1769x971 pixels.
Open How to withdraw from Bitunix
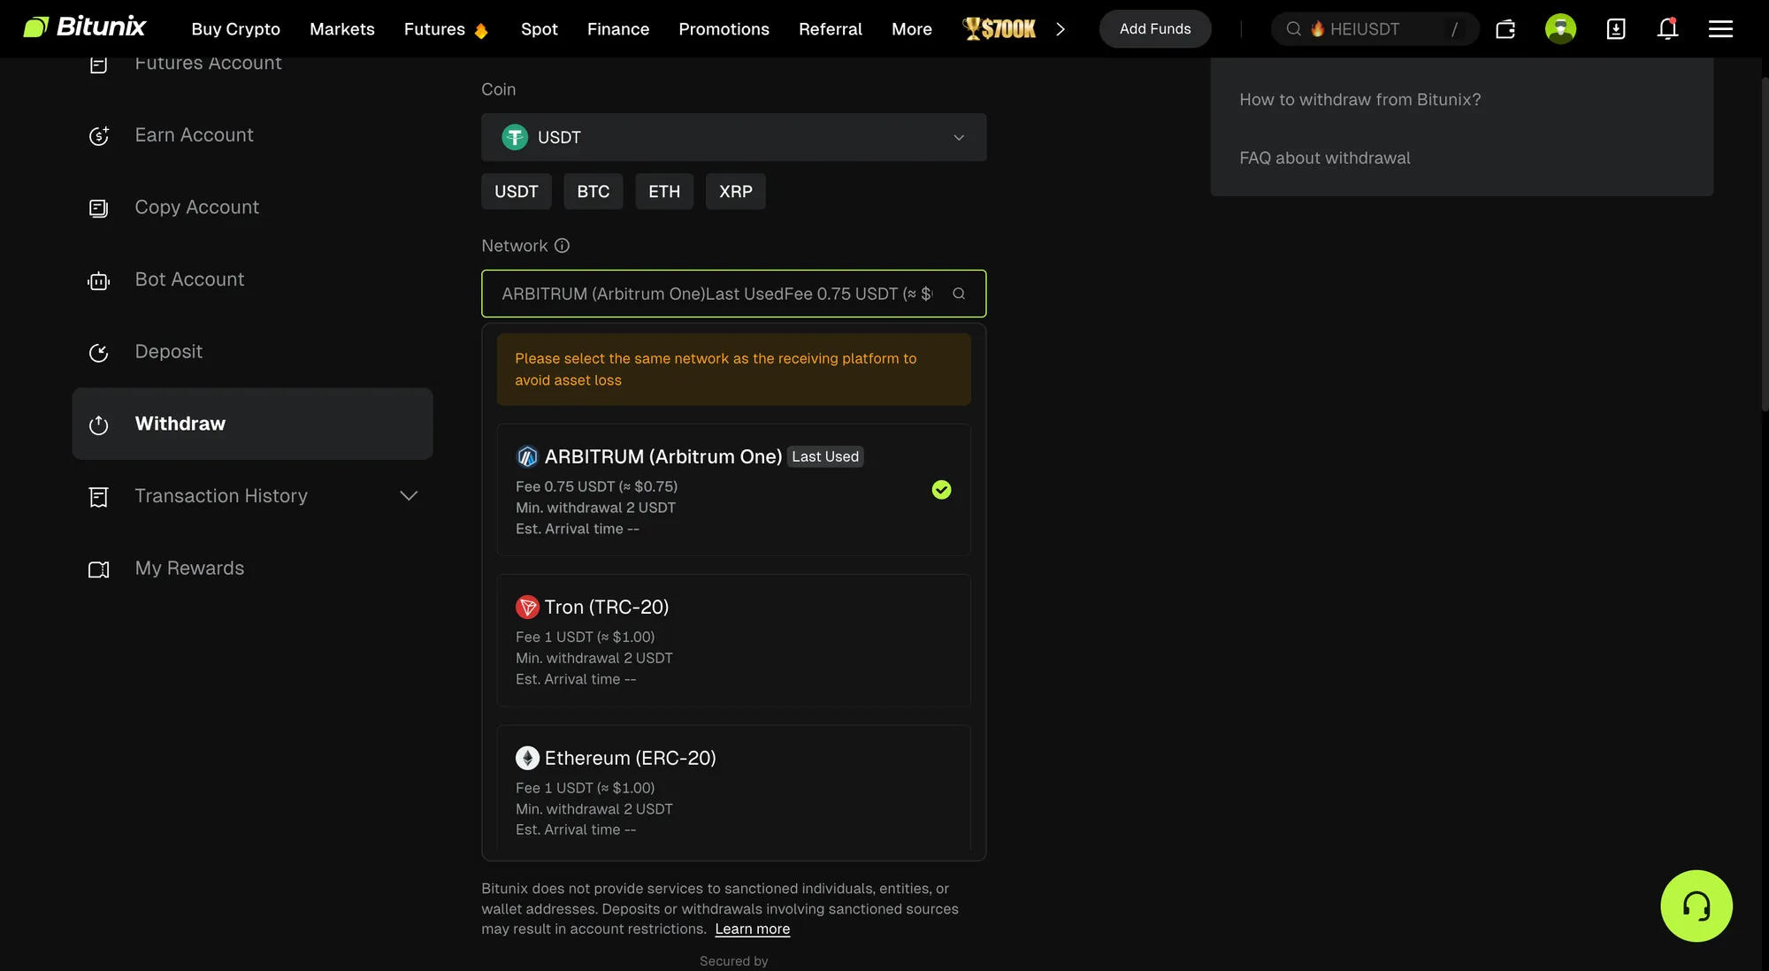coord(1359,100)
